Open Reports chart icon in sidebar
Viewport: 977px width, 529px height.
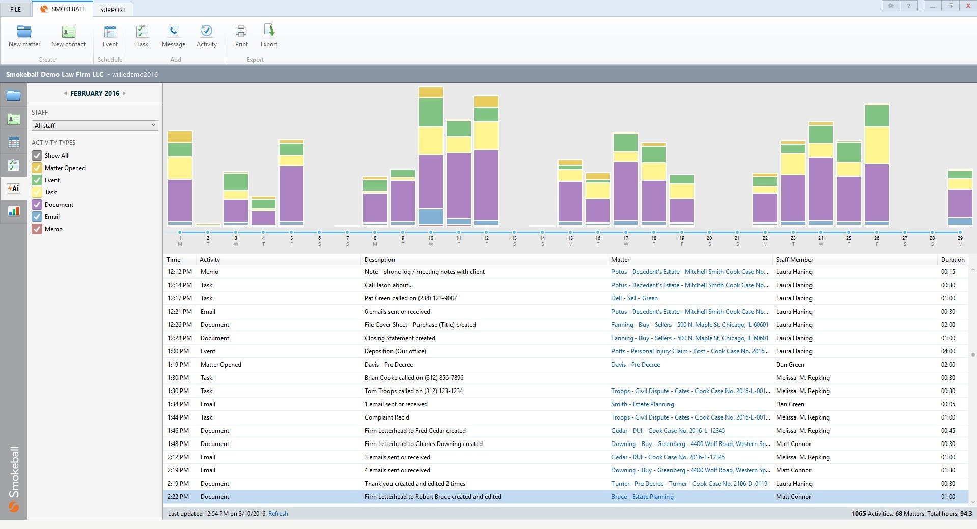coord(13,211)
